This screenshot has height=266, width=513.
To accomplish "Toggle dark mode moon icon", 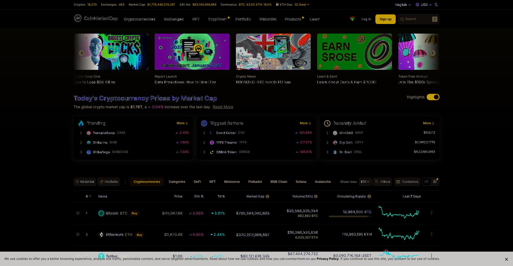I will 437,5.
